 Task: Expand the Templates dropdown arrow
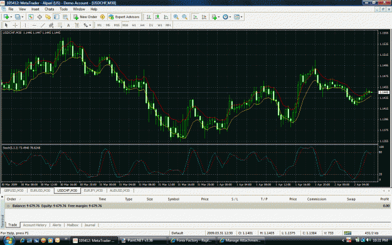[x=241, y=17]
